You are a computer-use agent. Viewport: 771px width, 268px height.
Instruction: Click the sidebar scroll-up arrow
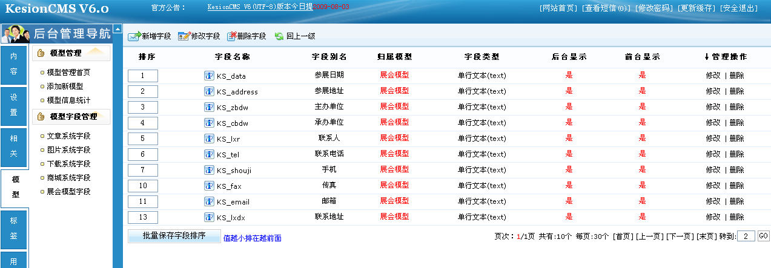[x=117, y=29]
